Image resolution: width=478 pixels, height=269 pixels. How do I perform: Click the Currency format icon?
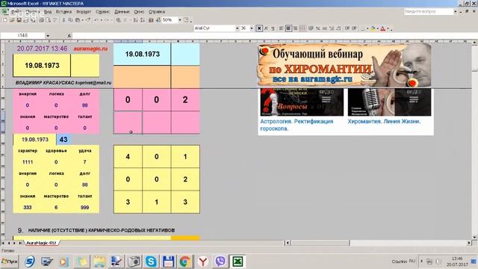[x=311, y=28]
